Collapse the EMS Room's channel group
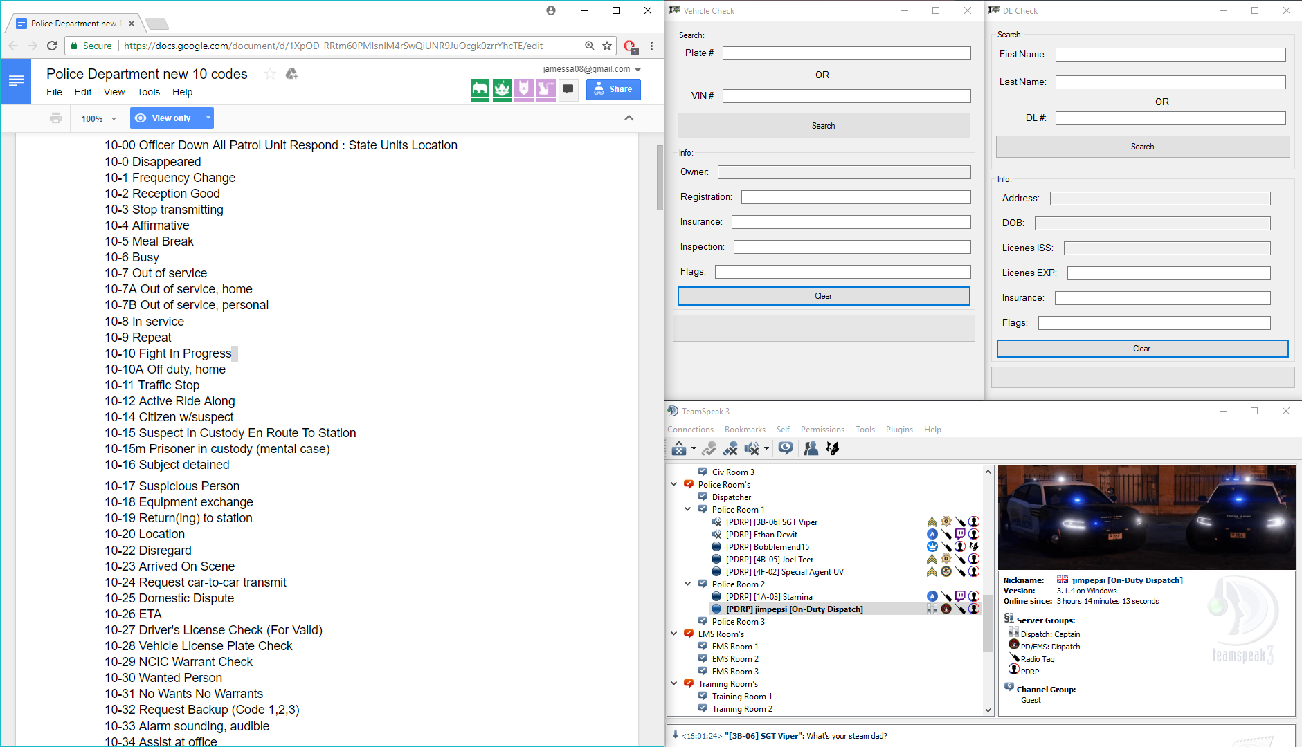 [x=674, y=634]
